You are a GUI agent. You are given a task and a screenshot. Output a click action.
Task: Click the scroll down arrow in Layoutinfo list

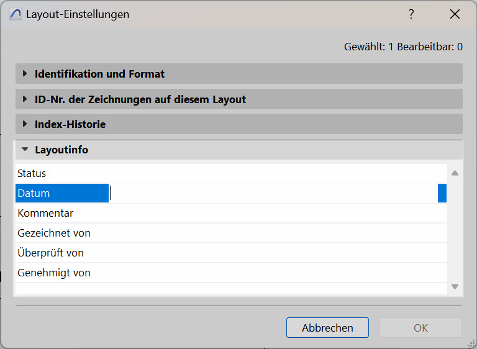point(455,286)
